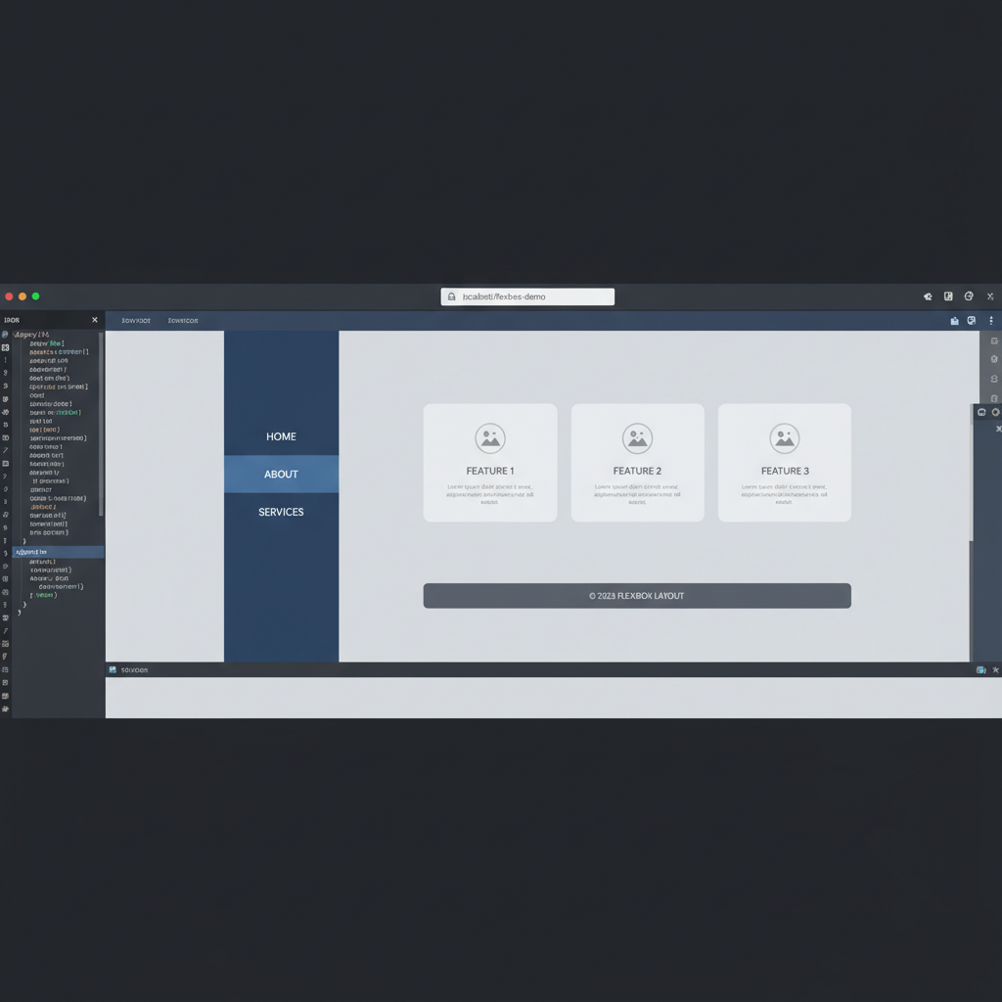Screen dimensions: 1002x1002
Task: Click the profile icon right of the address bar
Action: tap(948, 296)
